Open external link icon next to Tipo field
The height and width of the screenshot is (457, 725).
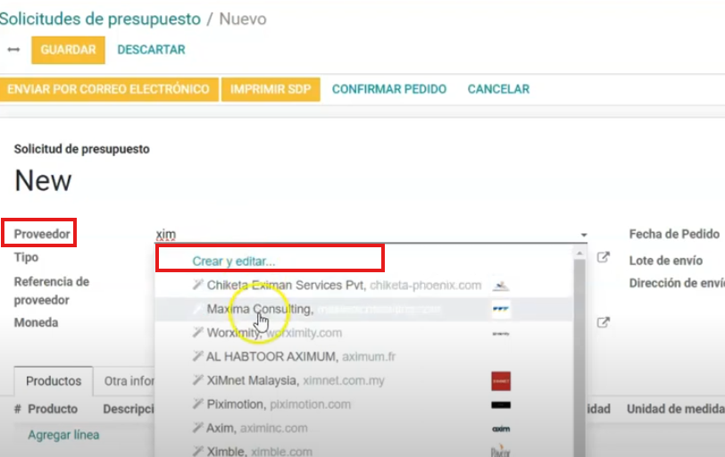point(603,257)
